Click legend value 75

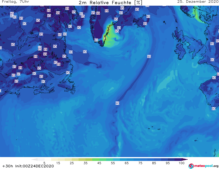click(140, 163)
